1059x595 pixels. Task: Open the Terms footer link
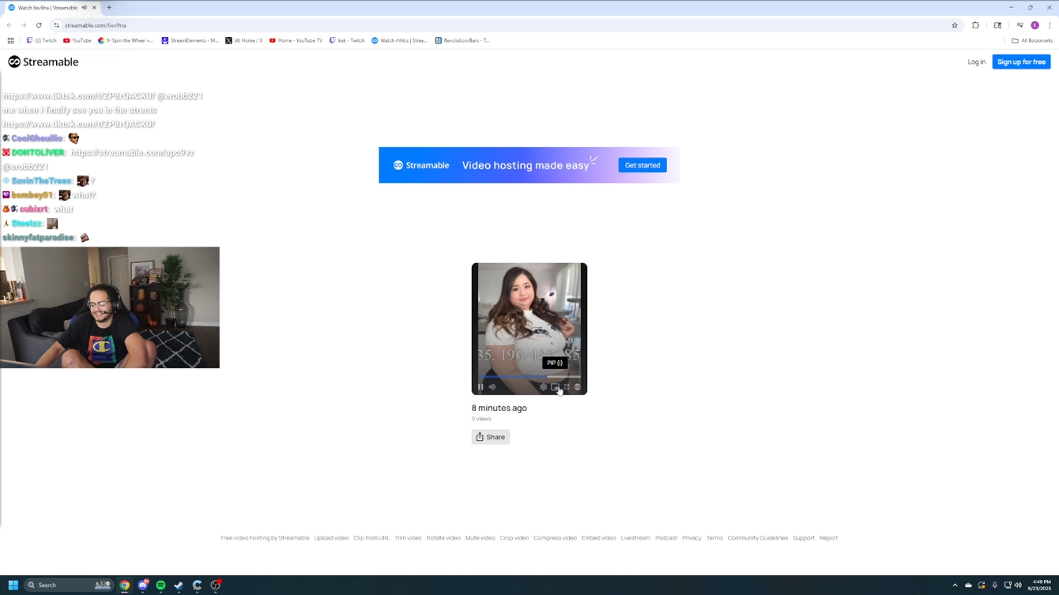click(714, 538)
